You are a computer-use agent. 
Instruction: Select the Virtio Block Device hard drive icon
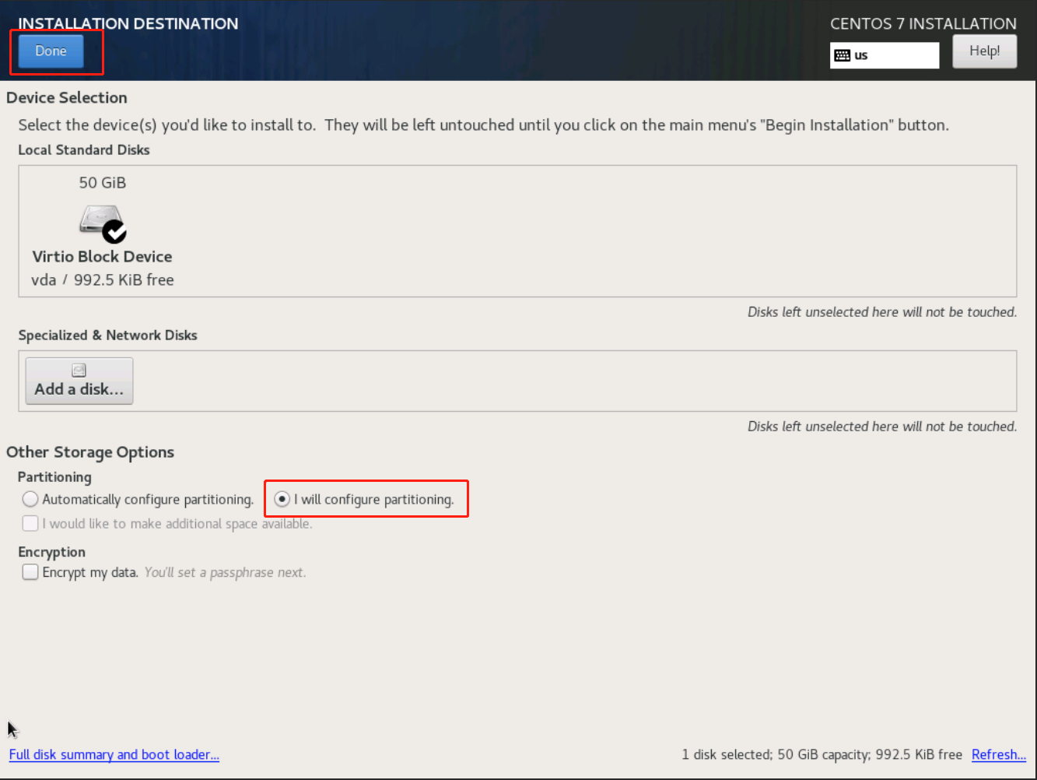coord(100,220)
